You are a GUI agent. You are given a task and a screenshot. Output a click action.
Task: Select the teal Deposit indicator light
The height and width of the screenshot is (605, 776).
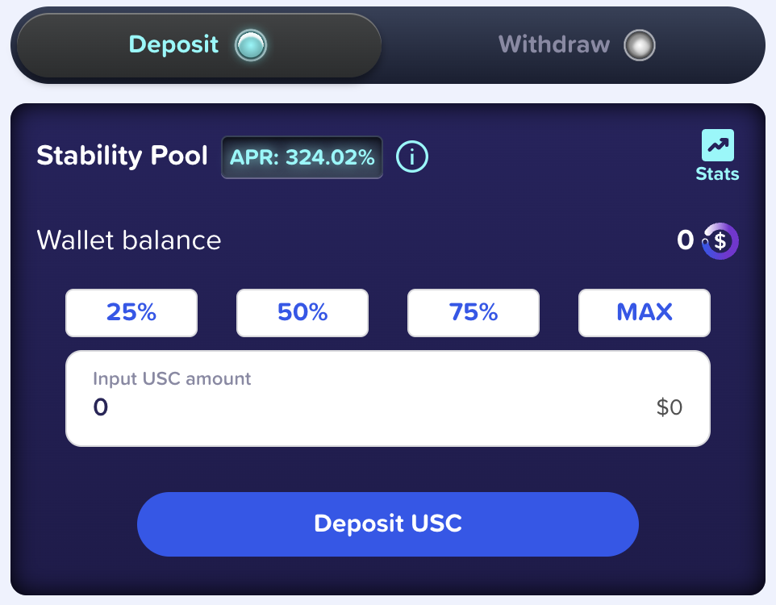coord(250,45)
